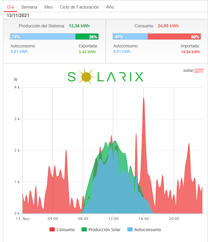Click the 16:00 axis label
The width and height of the screenshot is (211, 242).
pyautogui.click(x=144, y=219)
